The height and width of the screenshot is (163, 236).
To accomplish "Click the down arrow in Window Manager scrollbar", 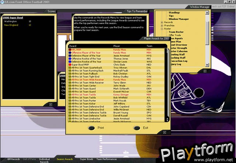I will [x=207, y=65].
